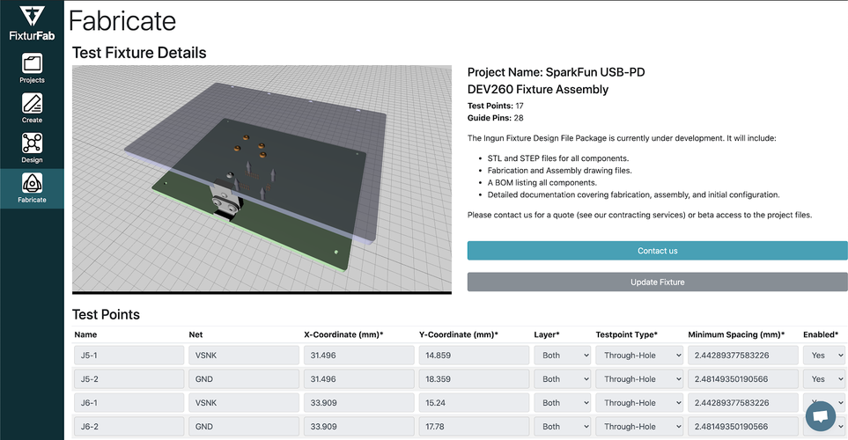848x440 pixels.
Task: Open Testpoint Type dropdown for J6-2
Action: coord(639,427)
